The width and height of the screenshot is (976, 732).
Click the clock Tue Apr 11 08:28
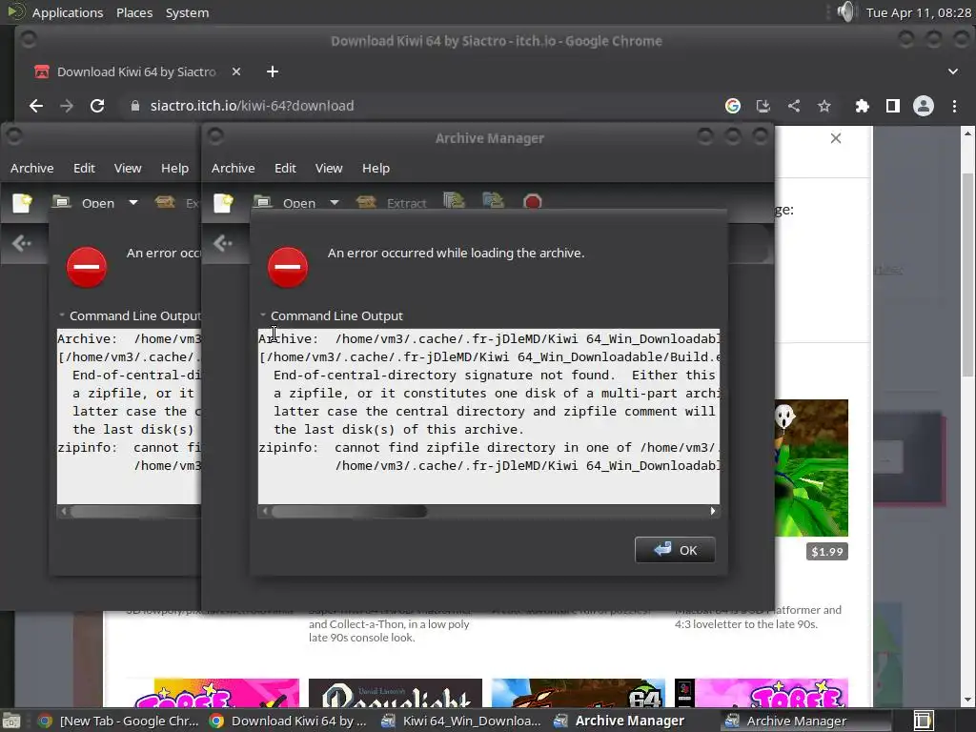tap(919, 12)
